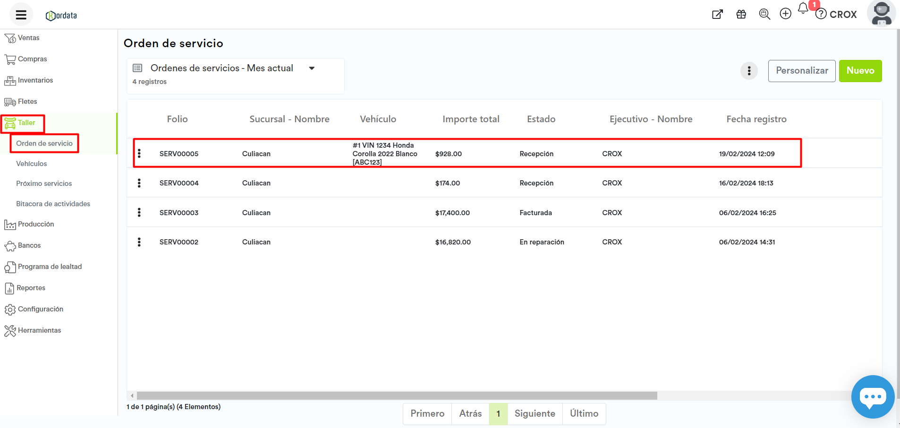Image resolution: width=900 pixels, height=428 pixels.
Task: Go to Siguiente page
Action: pos(535,413)
